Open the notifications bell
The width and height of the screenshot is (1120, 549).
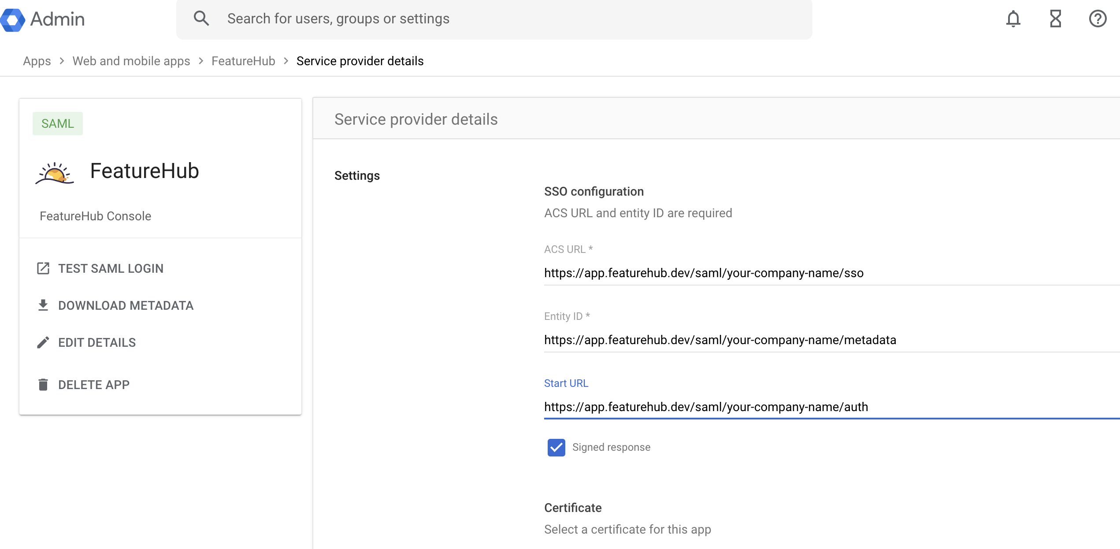coord(1013,19)
